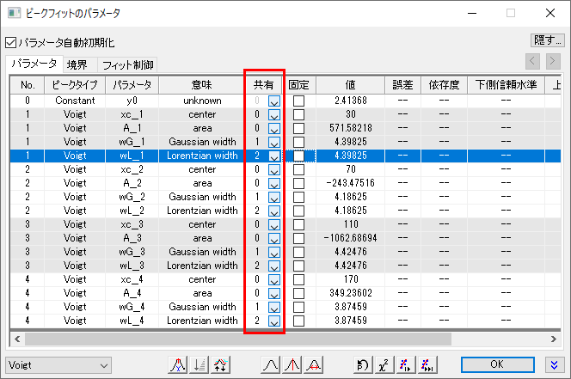Click the fit one iteration icon

coord(406,364)
